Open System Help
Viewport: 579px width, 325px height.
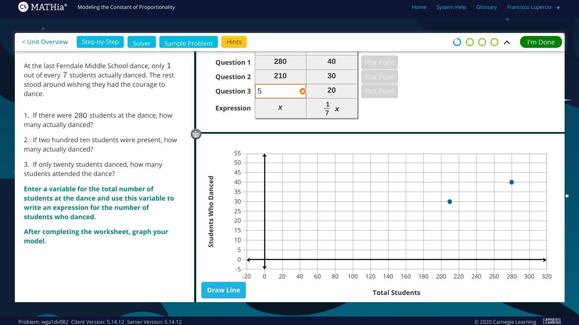pos(451,7)
